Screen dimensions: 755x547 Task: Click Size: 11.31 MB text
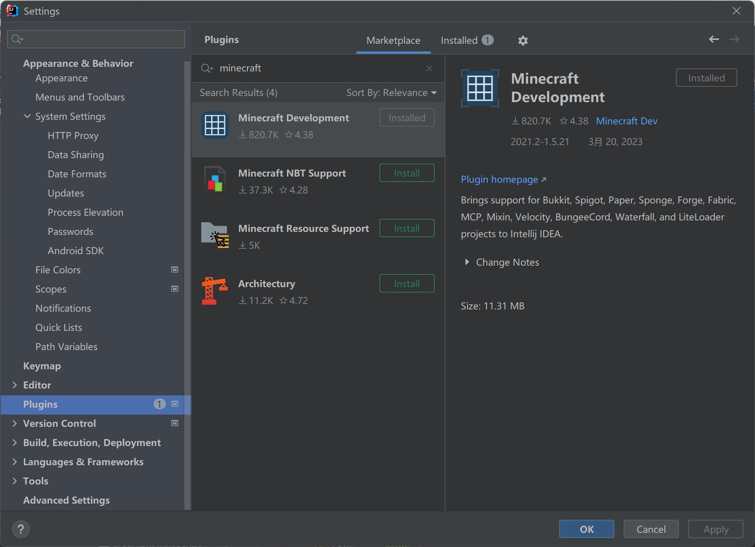[x=492, y=306]
